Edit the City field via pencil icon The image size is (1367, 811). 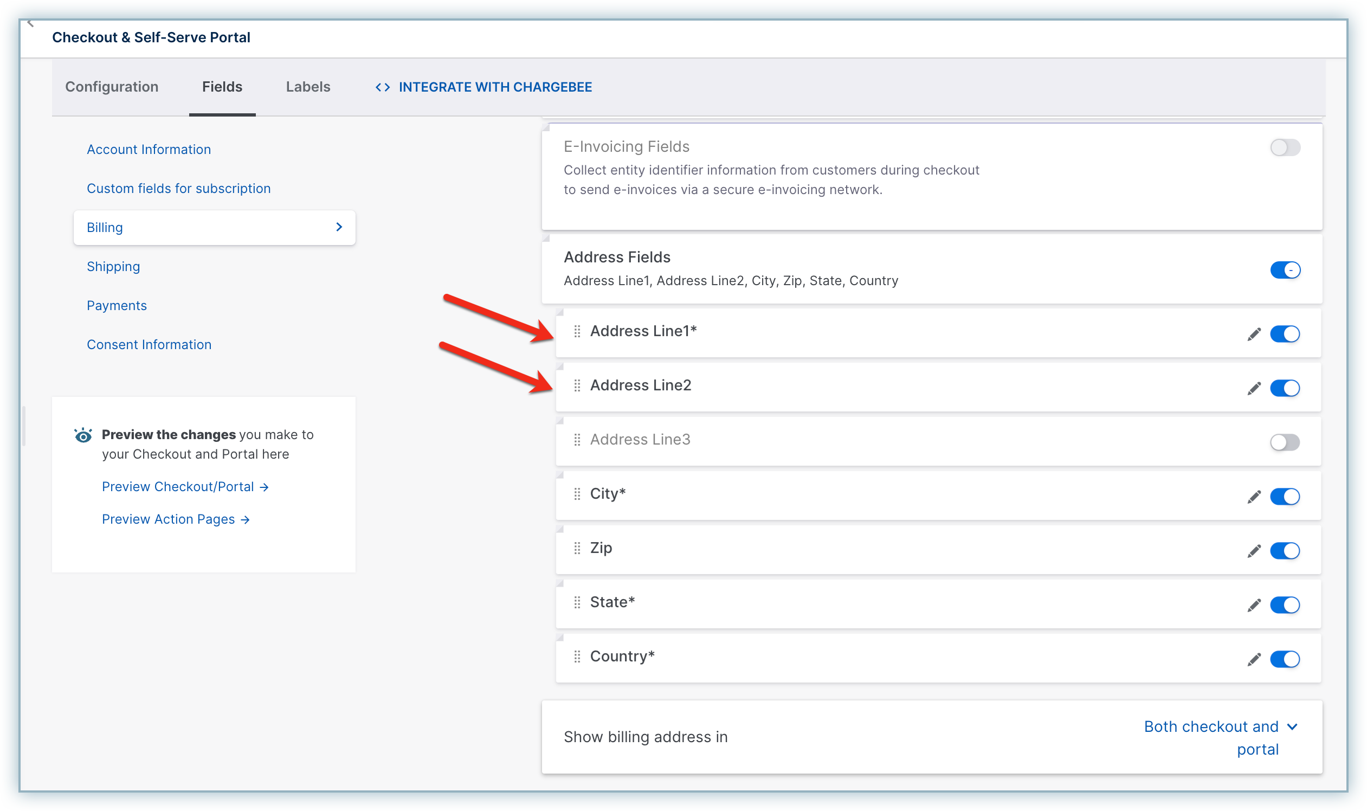coord(1253,496)
